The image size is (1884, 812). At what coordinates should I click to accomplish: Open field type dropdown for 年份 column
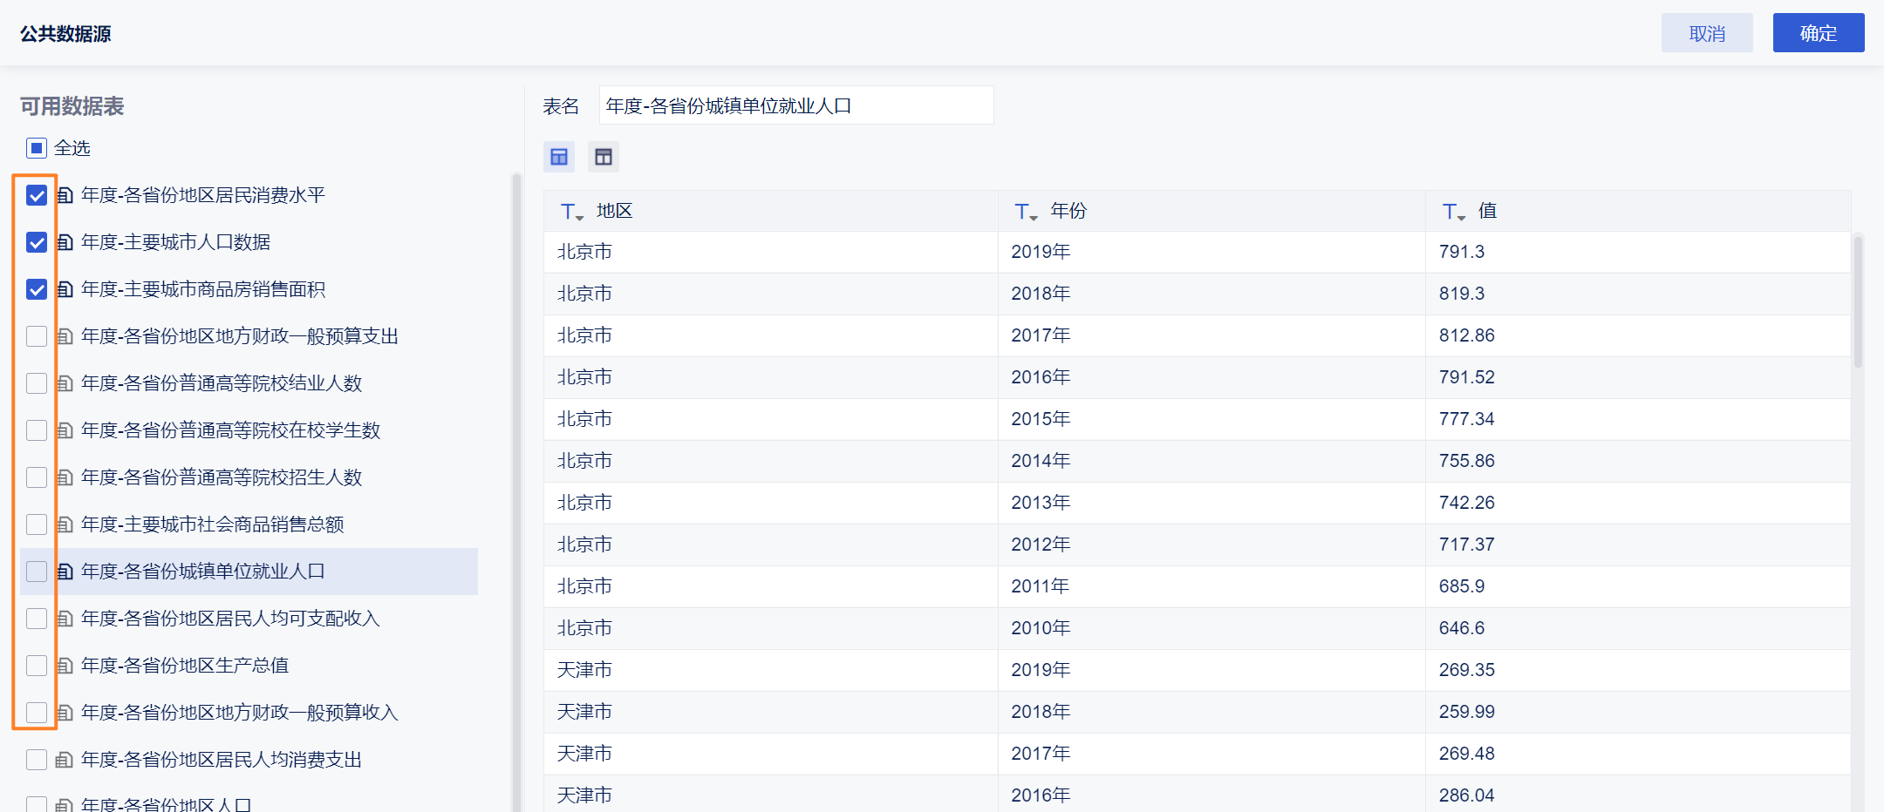[1026, 212]
